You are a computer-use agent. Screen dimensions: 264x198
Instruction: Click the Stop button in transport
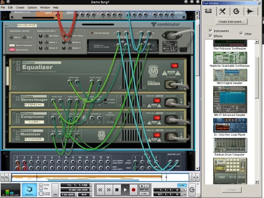point(117,190)
